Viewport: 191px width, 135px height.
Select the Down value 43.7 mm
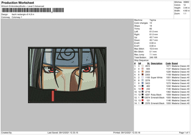click(x=154, y=40)
